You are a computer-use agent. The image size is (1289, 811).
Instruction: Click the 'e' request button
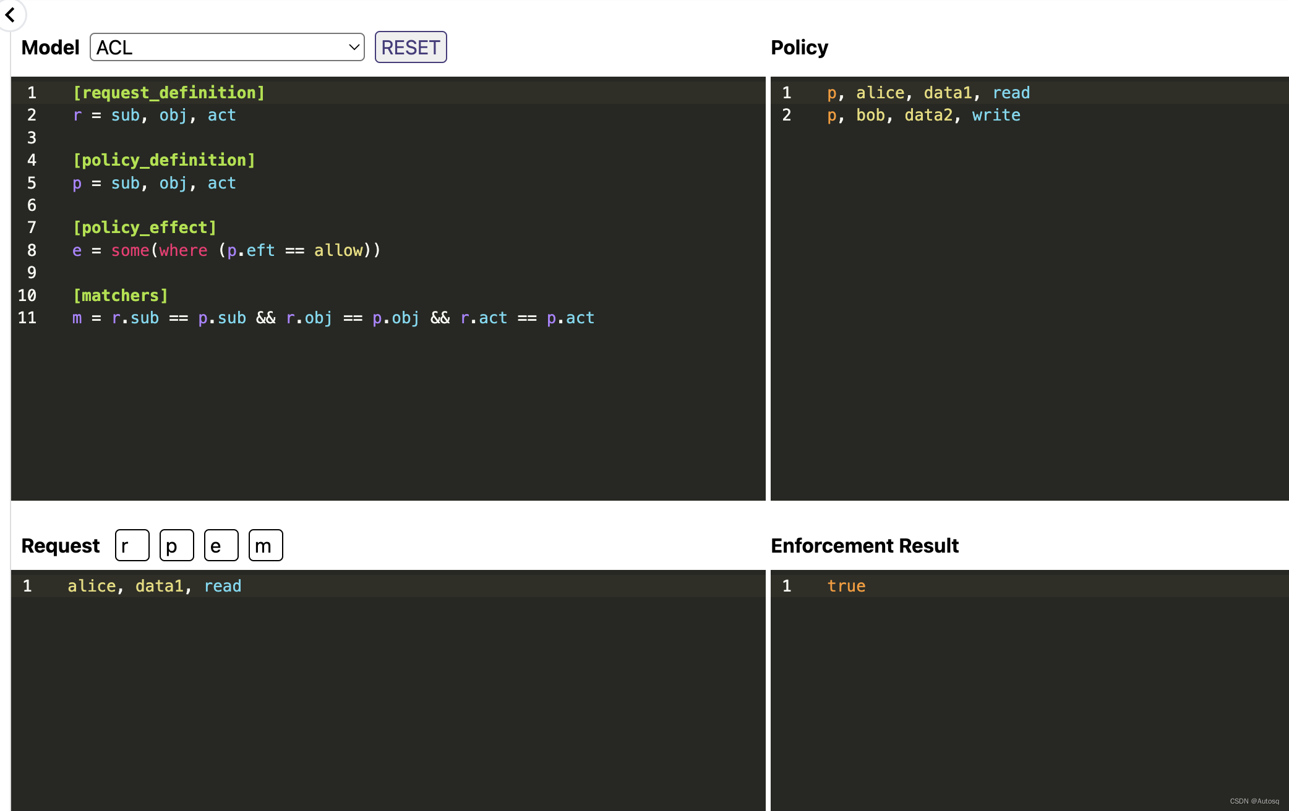(x=221, y=545)
